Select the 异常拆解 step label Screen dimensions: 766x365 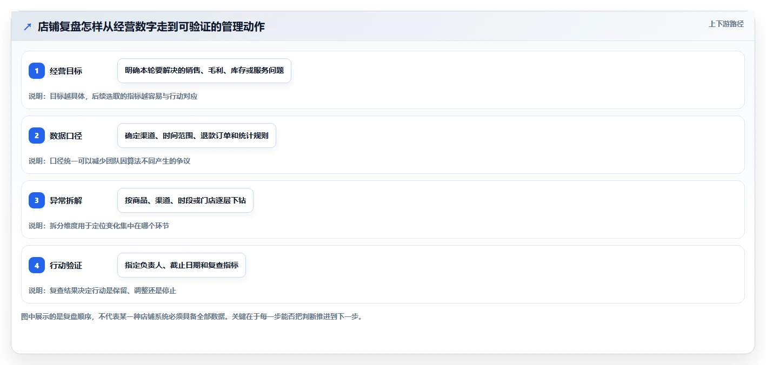(66, 200)
